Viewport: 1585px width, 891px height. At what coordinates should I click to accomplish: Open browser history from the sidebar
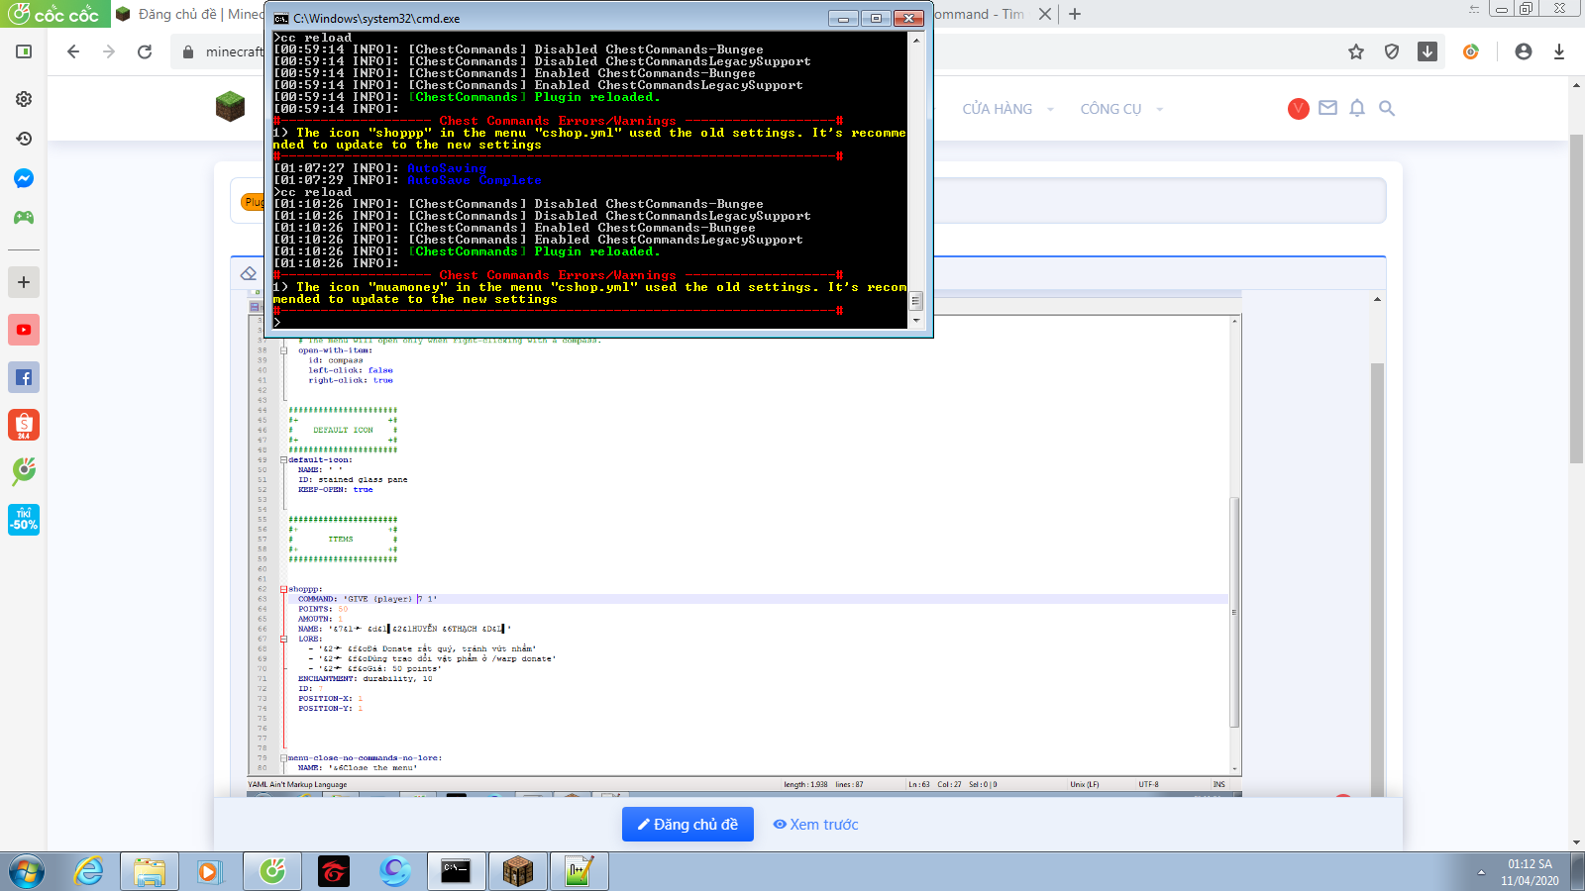tap(24, 139)
